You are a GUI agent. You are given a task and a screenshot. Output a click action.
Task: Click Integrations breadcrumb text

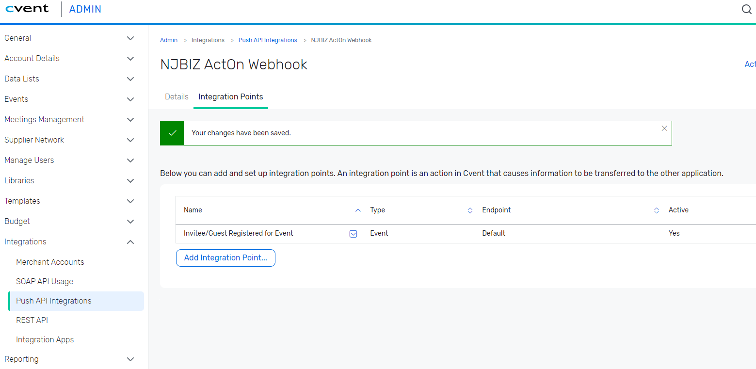click(208, 40)
